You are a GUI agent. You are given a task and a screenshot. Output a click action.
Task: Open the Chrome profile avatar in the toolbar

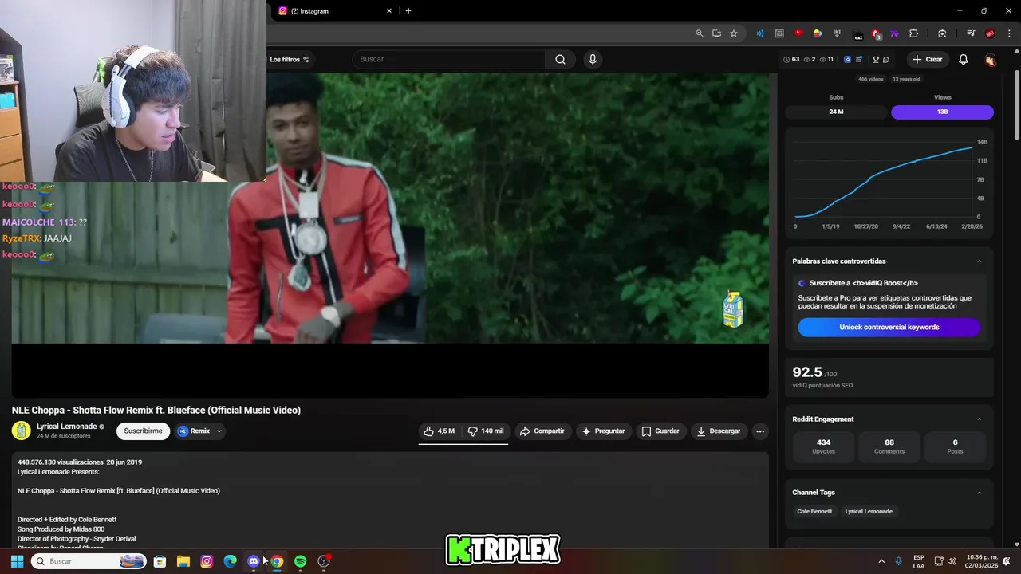(x=990, y=33)
